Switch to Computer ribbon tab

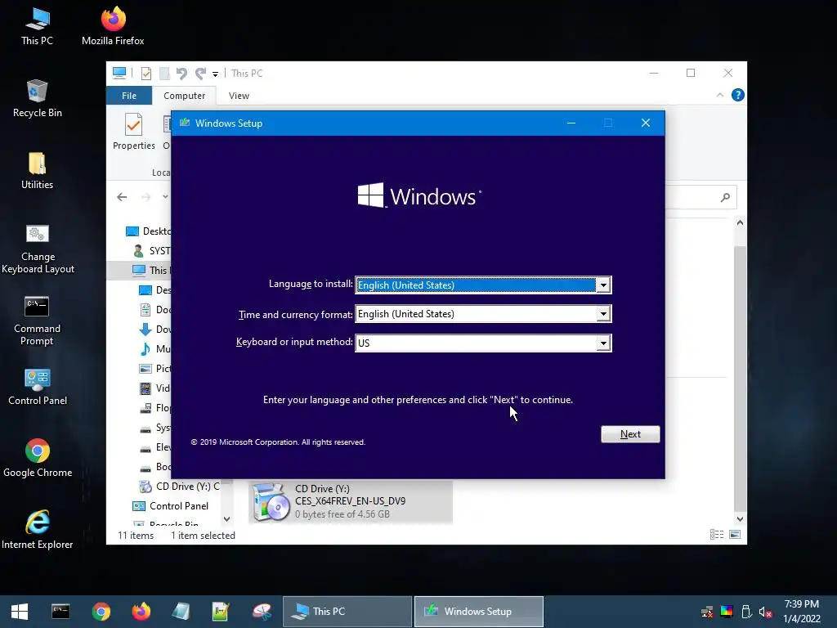coord(184,96)
